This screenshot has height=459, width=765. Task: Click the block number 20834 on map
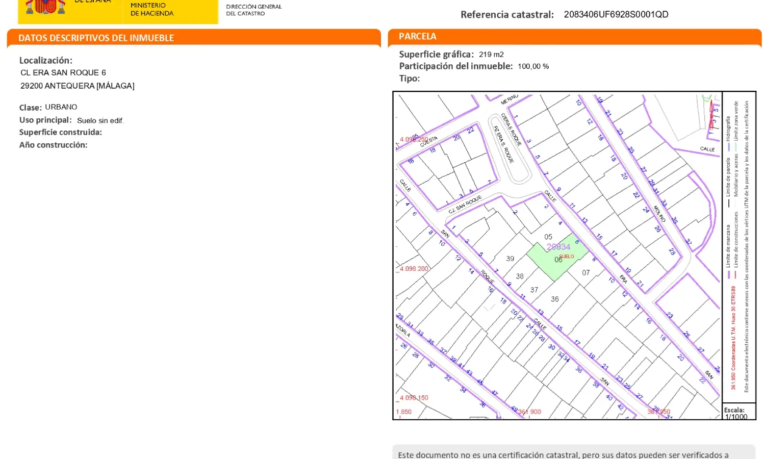[x=559, y=247]
